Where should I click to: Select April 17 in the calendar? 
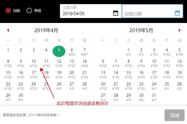[34, 75]
